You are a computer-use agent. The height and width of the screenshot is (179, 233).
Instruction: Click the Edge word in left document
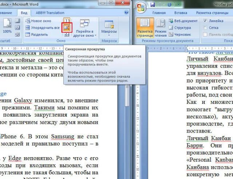click(15, 158)
